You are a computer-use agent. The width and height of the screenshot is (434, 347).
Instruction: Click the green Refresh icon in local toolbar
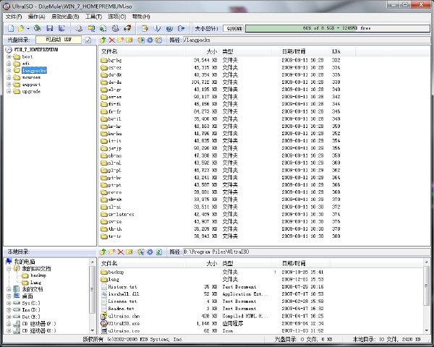(159, 252)
